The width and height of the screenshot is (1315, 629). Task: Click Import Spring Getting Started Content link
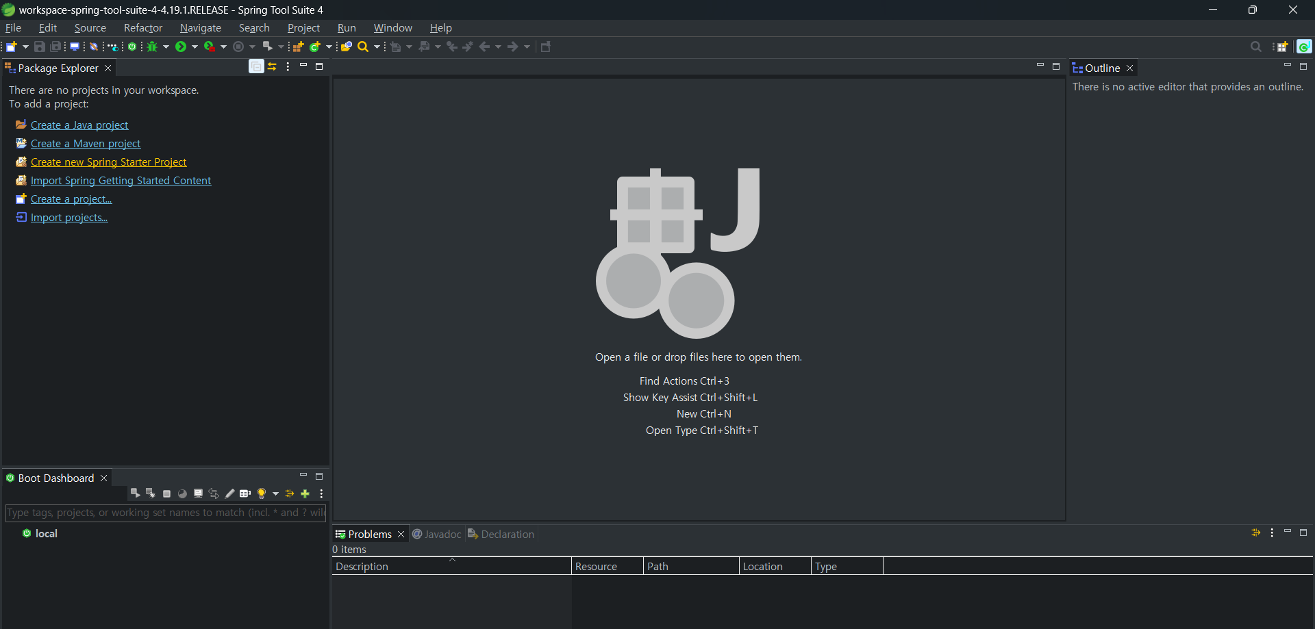[121, 180]
